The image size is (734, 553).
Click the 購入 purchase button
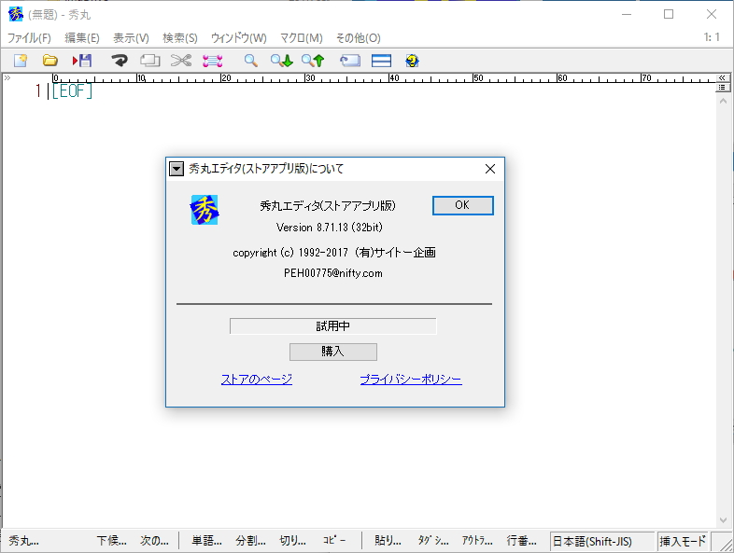coord(332,352)
